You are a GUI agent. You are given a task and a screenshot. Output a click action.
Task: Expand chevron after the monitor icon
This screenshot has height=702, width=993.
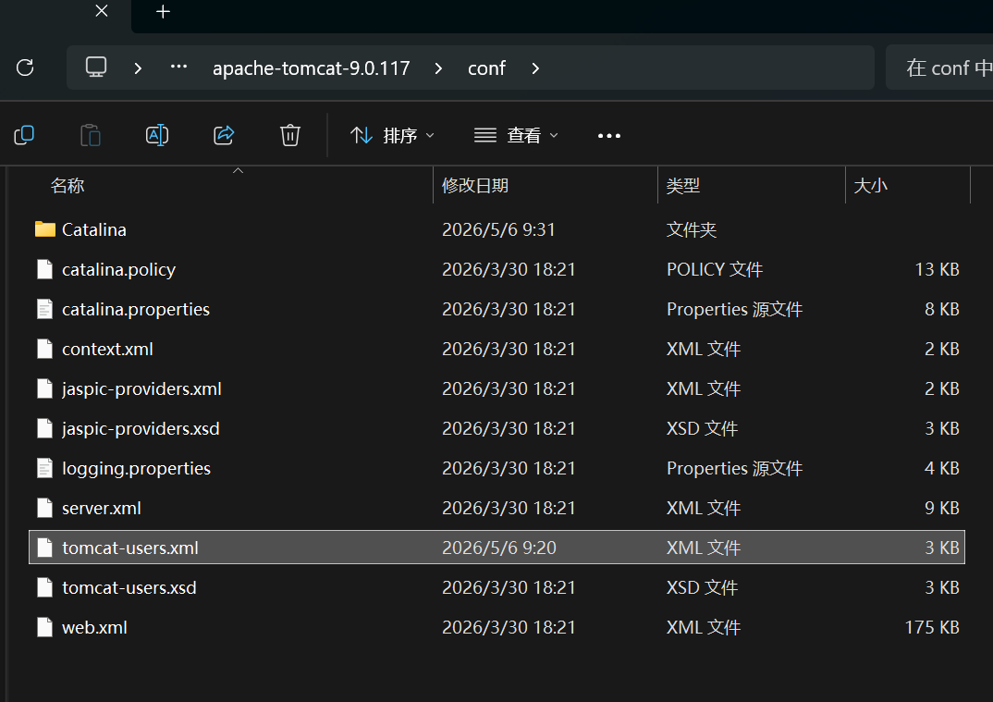coord(138,68)
